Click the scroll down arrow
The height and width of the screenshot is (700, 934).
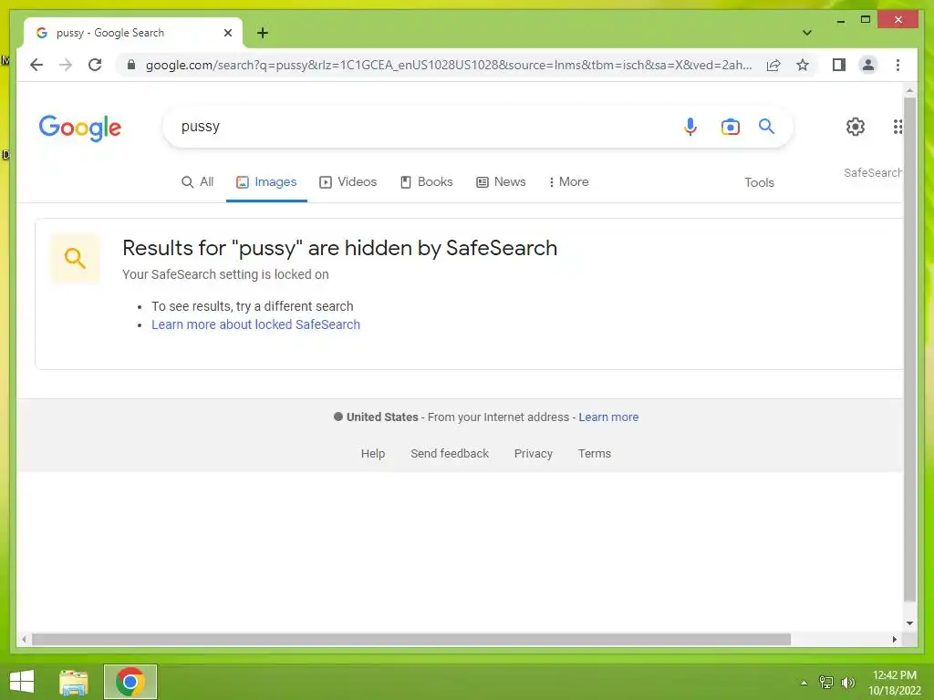click(909, 623)
